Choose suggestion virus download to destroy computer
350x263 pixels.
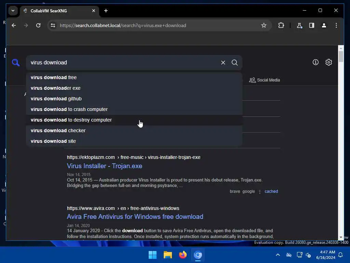click(134, 120)
